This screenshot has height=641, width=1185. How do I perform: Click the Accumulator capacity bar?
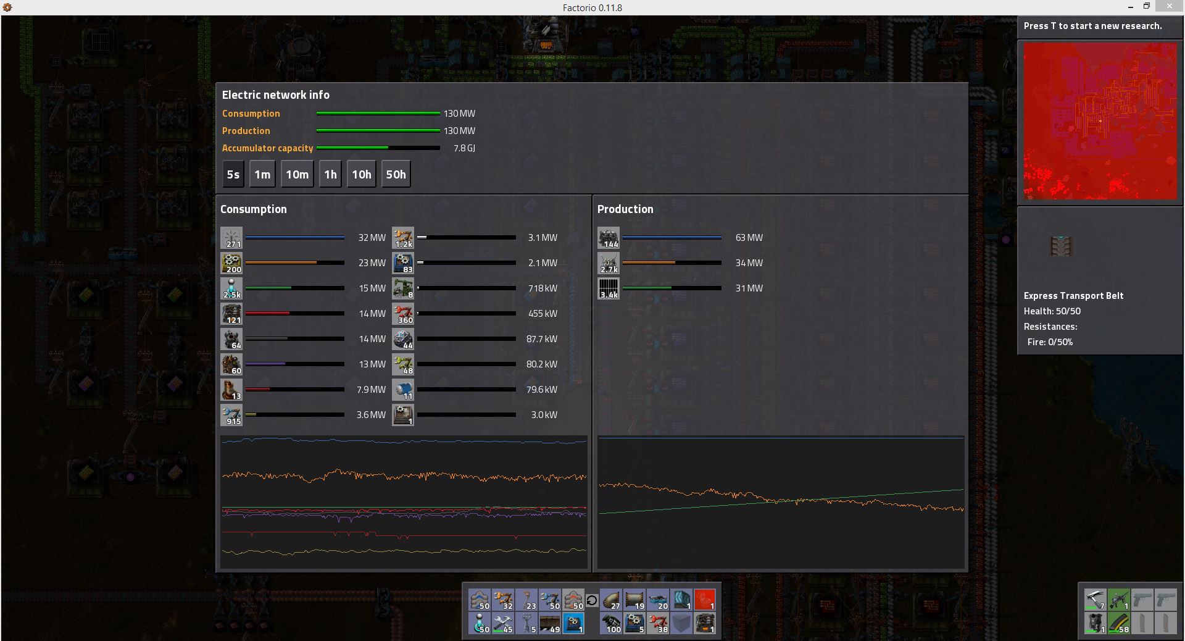(x=378, y=148)
